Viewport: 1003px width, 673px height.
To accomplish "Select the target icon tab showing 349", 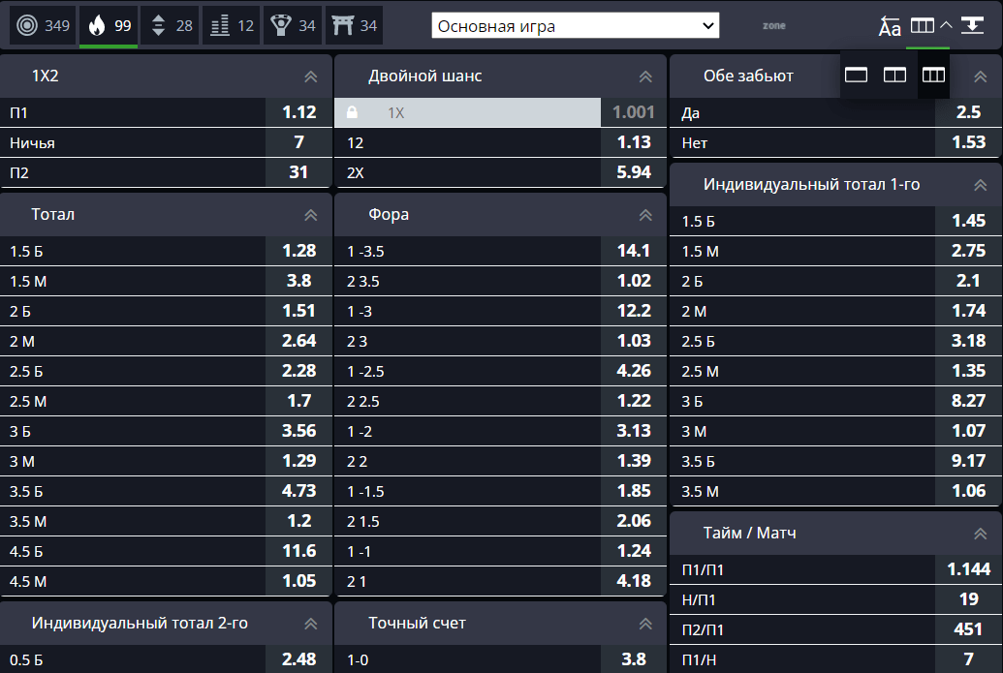I will (x=43, y=25).
